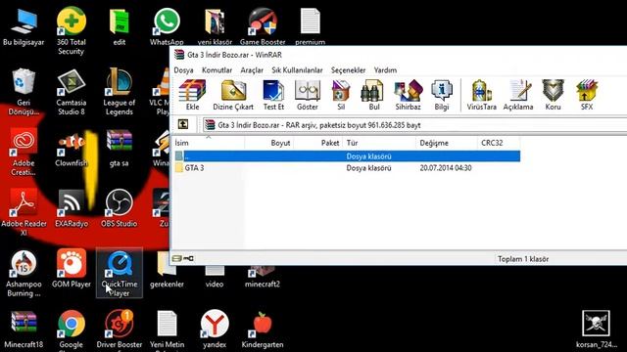Click the Bilgi info icon
The height and width of the screenshot is (352, 627).
[442, 95]
